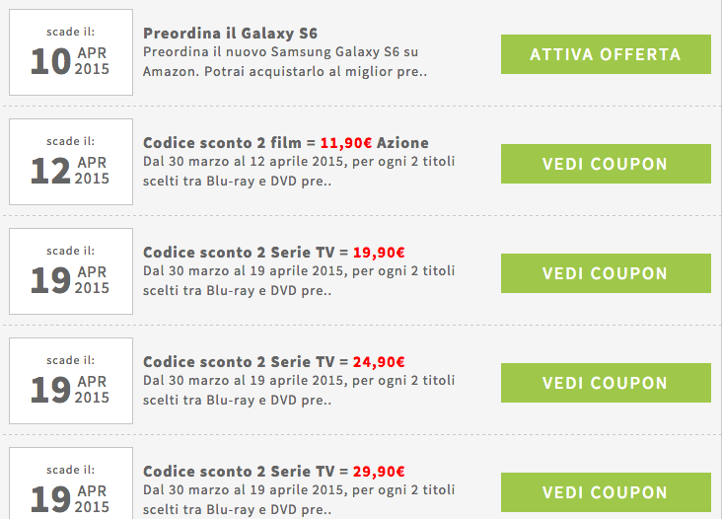This screenshot has width=722, height=519.
Task: Click the red 11,90€ price text
Action: tap(346, 143)
